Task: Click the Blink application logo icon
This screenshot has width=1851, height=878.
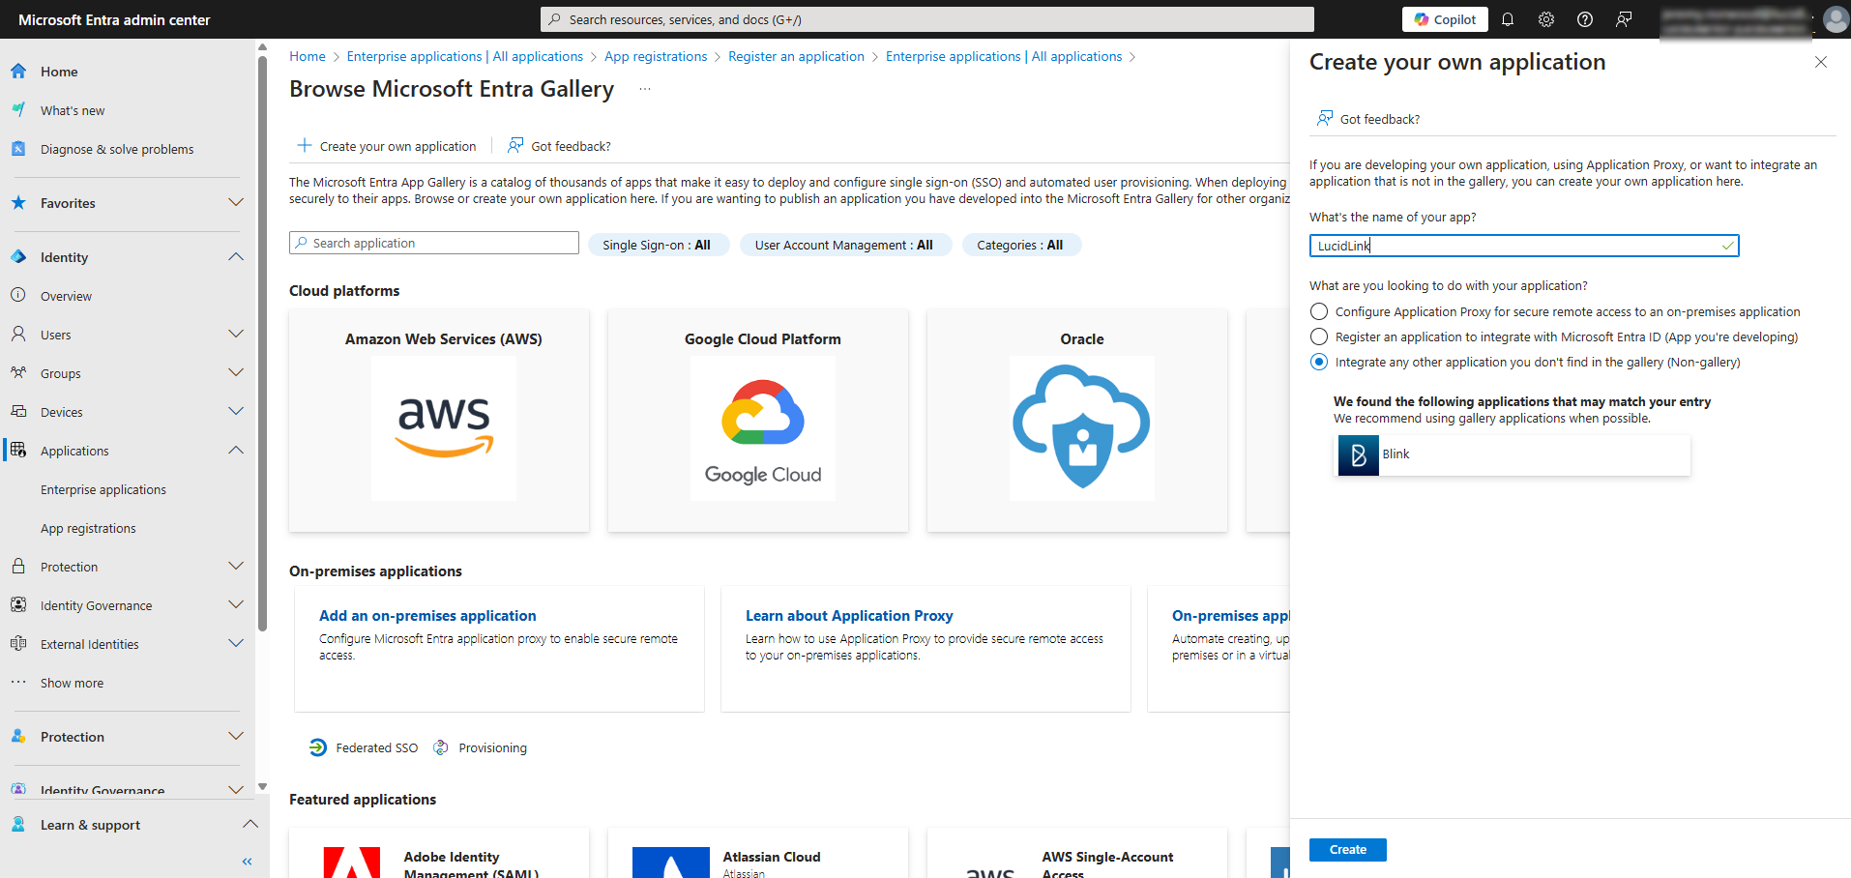Action: [1359, 455]
